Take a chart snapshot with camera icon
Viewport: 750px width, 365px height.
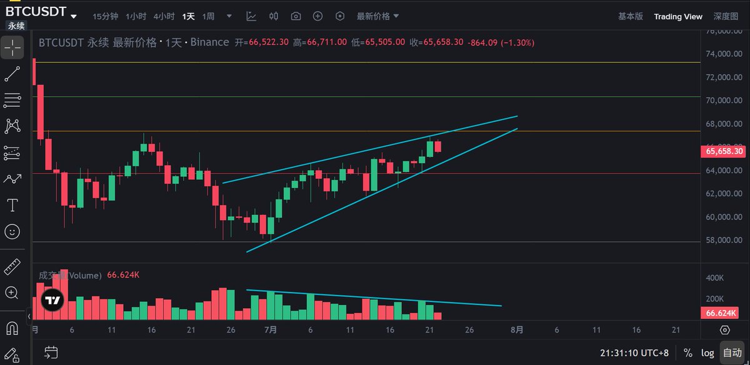point(296,16)
